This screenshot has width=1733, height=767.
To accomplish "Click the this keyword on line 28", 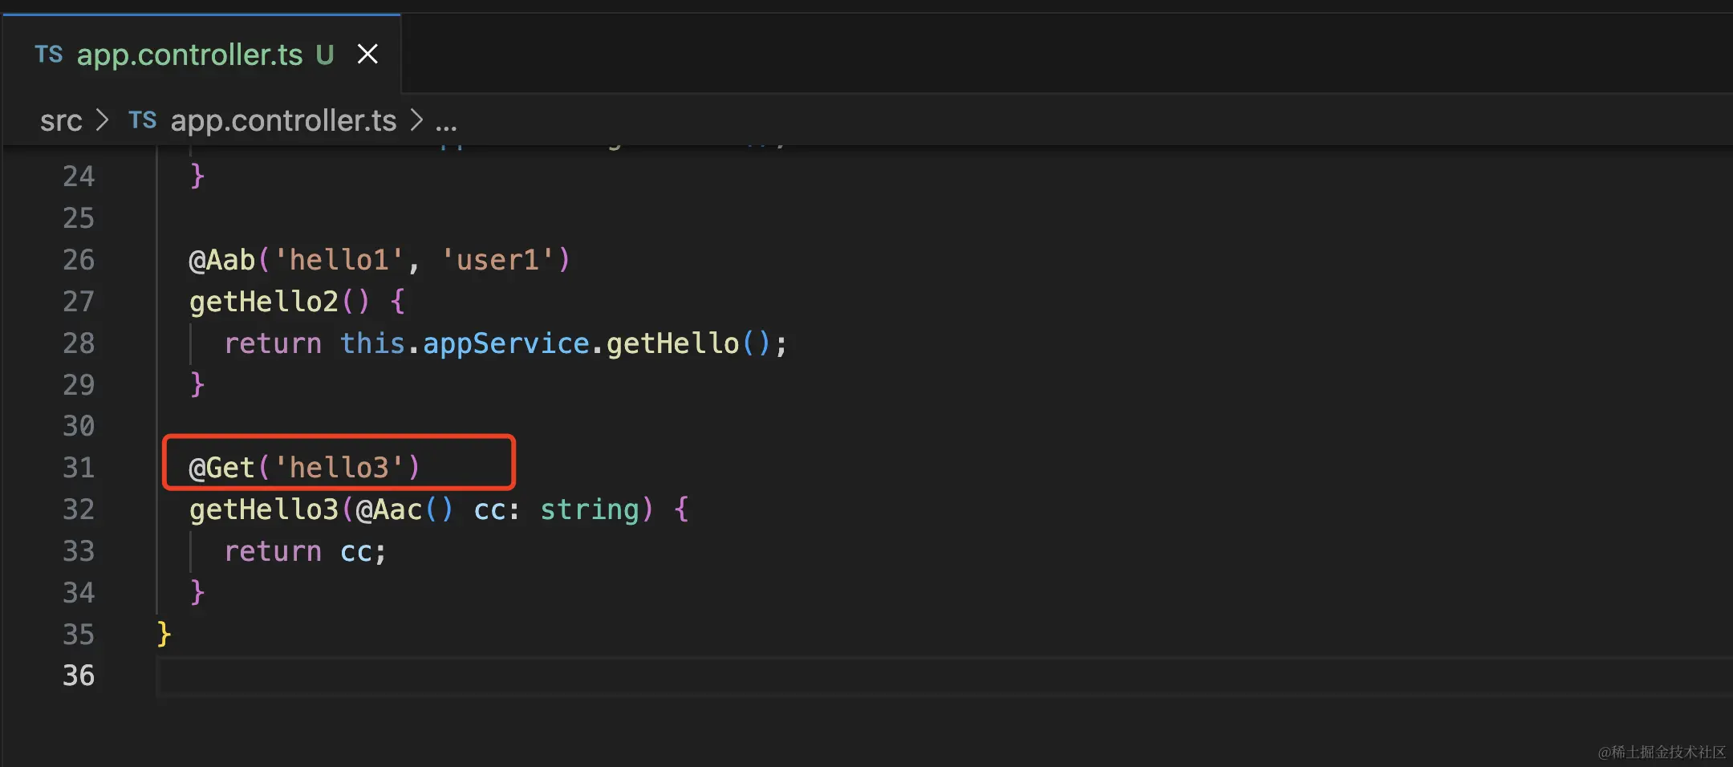I will click(x=372, y=343).
